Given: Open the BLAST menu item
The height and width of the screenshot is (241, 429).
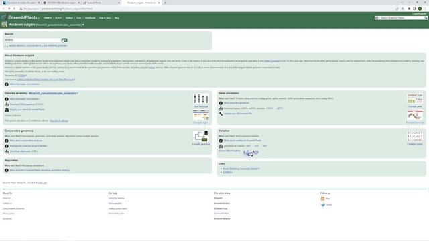Looking at the screenshot, I should coord(58,18).
